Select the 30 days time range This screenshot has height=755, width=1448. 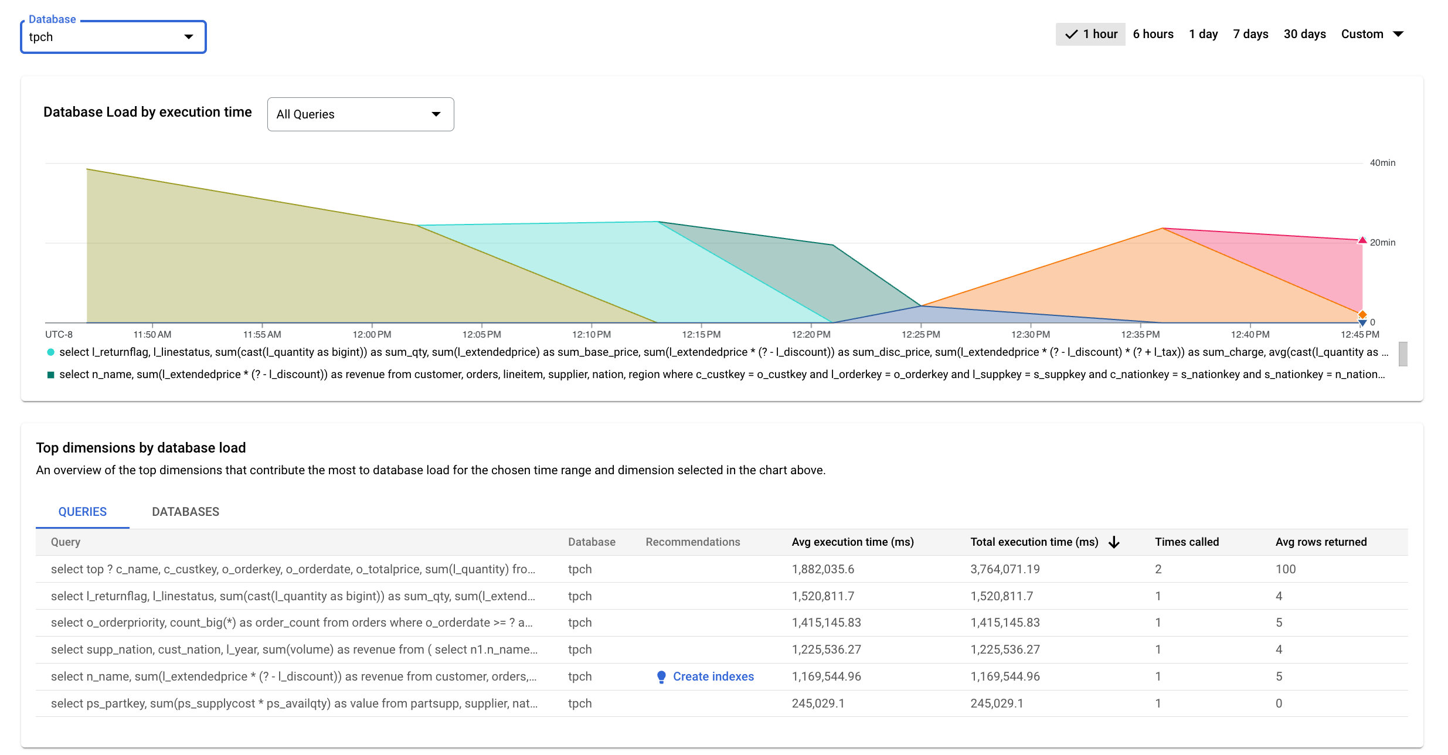(1304, 35)
